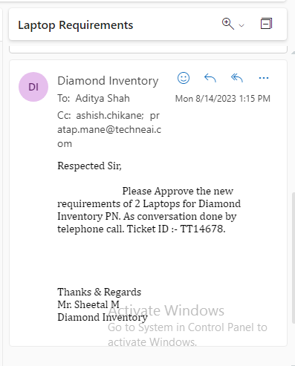Open the zoom level dropdown chevron
Viewport: 295px width, 366px height.
click(x=241, y=25)
